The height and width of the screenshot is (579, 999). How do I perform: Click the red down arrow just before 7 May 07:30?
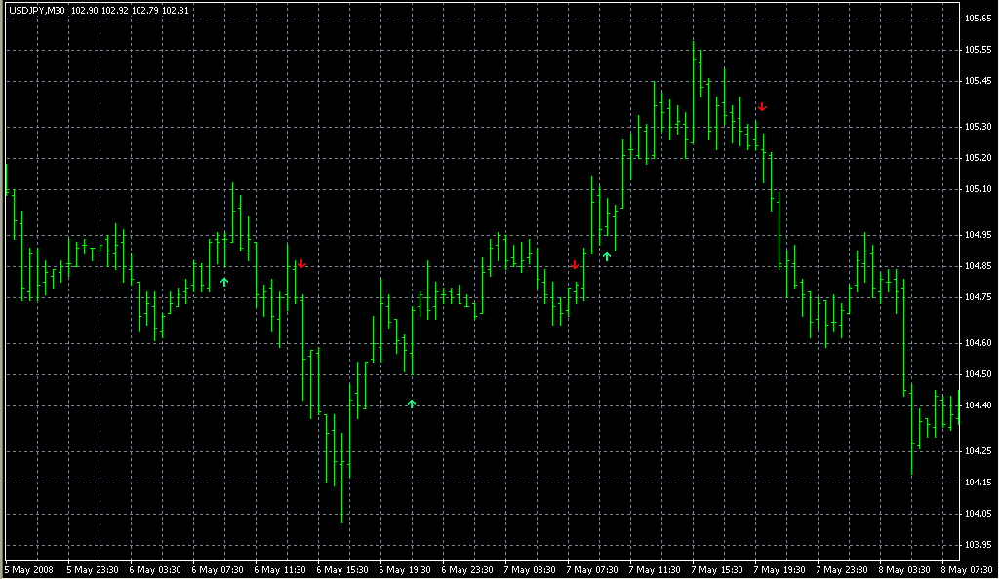point(575,265)
